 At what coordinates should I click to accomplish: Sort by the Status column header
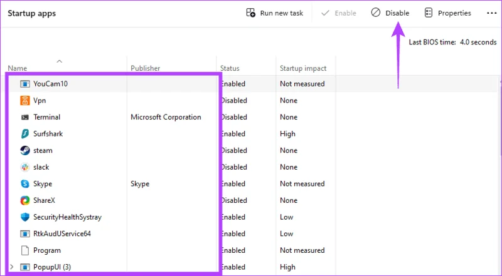click(230, 68)
